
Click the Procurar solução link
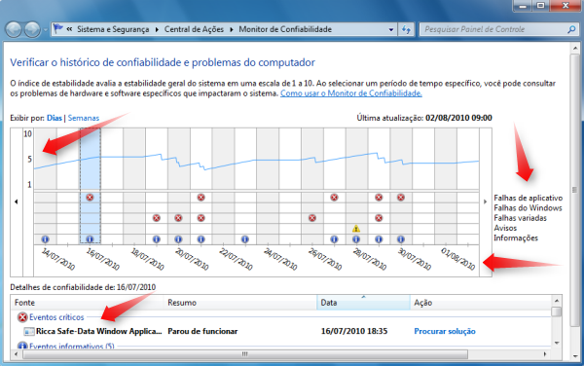pos(445,331)
